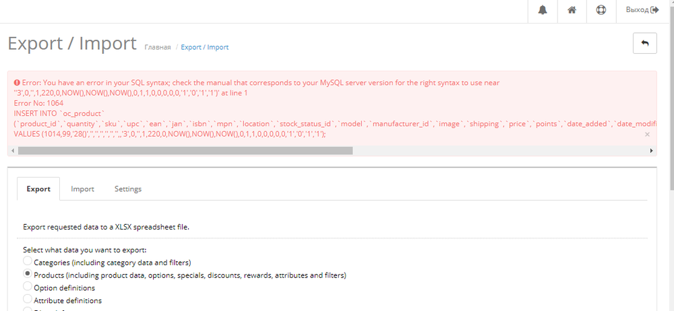Click the Export / Import breadcrumb link
The height and width of the screenshot is (311, 674).
tap(205, 47)
